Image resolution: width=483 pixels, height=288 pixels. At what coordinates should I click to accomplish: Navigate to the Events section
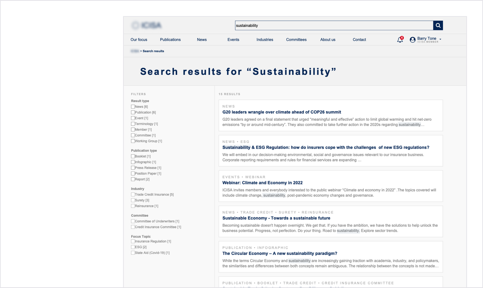click(233, 39)
